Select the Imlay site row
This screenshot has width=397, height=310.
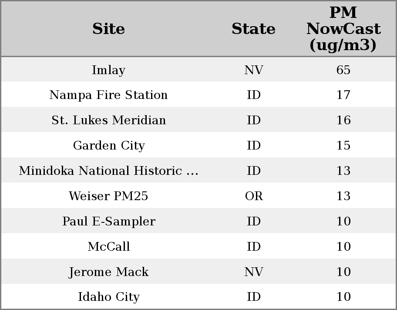click(x=108, y=70)
